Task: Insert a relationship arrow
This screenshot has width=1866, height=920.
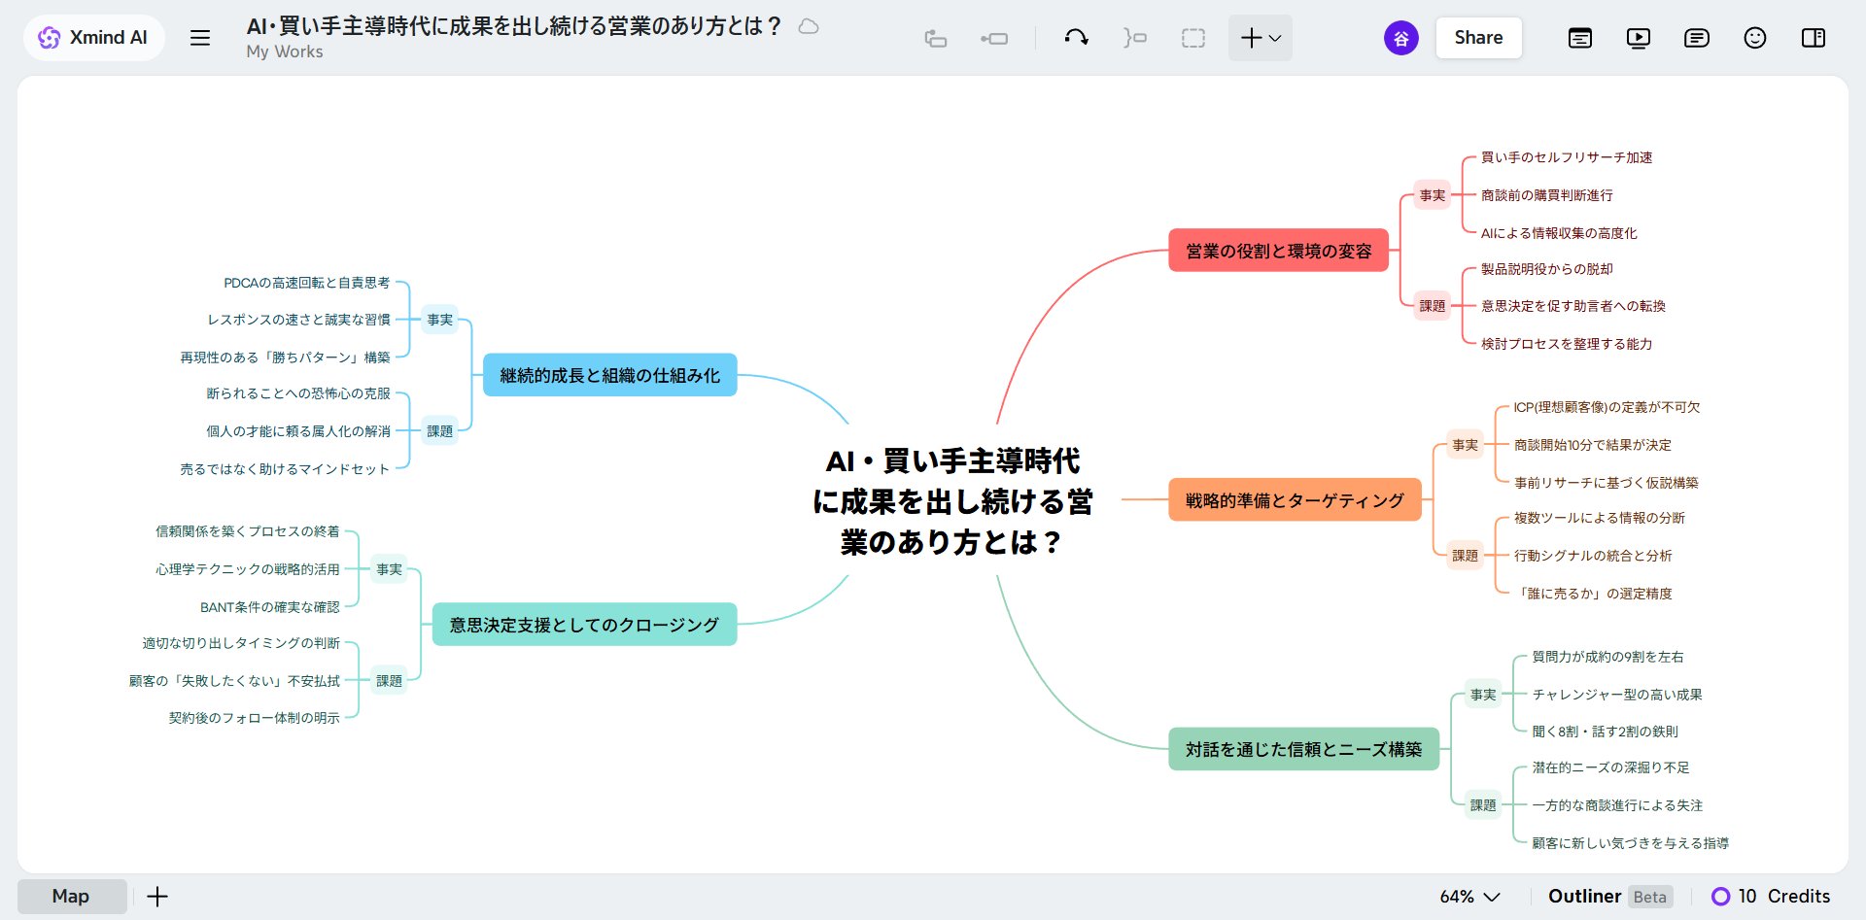Action: (1076, 38)
